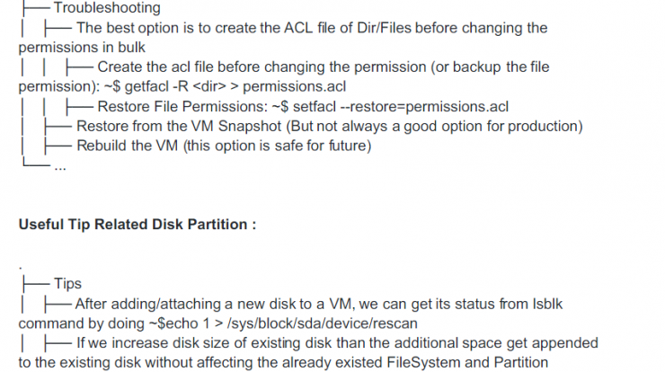Viewport: 665px width, 372px height.
Task: Click the single dot above Tips tree
Action: click(21, 268)
